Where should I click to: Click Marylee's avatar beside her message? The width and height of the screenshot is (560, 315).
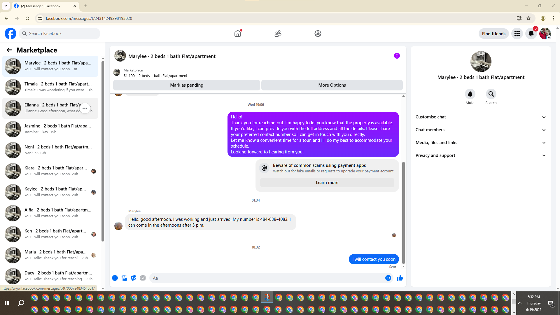click(118, 226)
